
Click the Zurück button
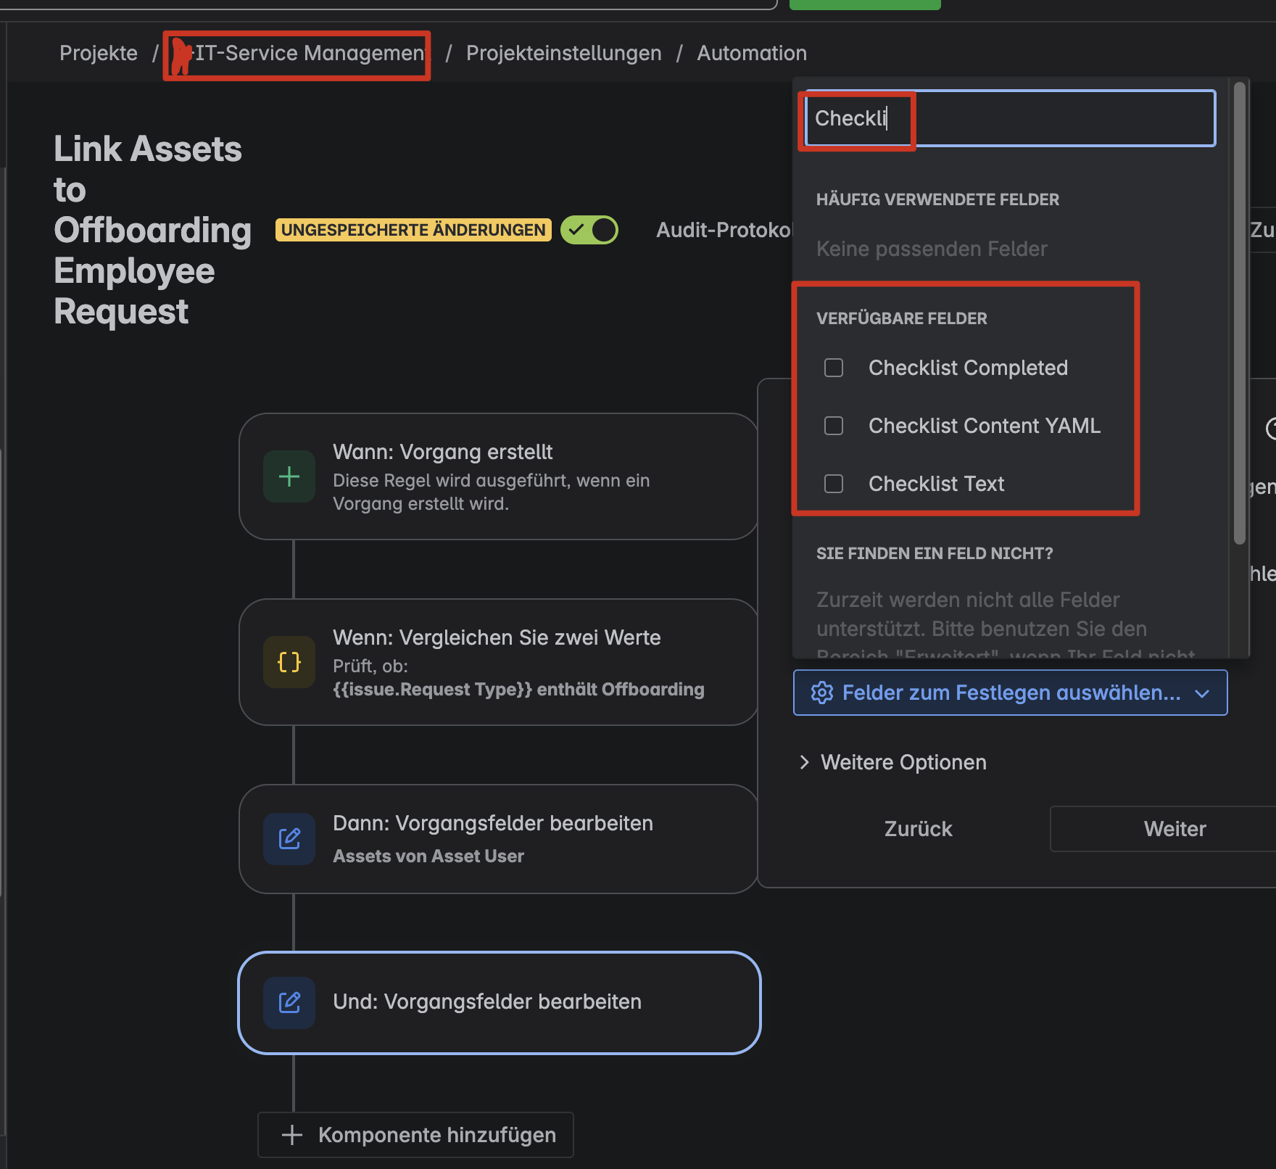[917, 828]
